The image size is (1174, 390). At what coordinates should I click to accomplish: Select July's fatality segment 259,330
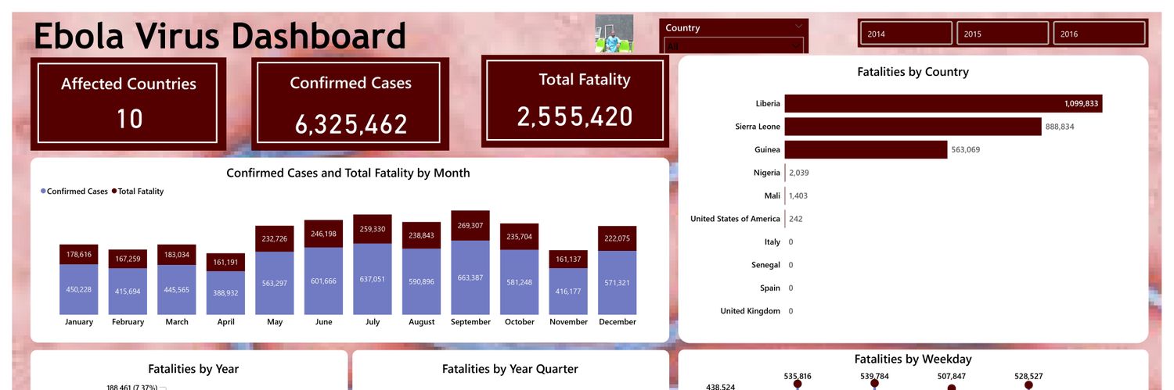coord(373,229)
